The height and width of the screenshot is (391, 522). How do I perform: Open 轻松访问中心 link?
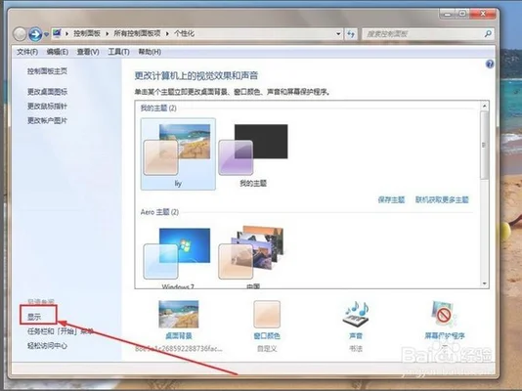tap(47, 346)
